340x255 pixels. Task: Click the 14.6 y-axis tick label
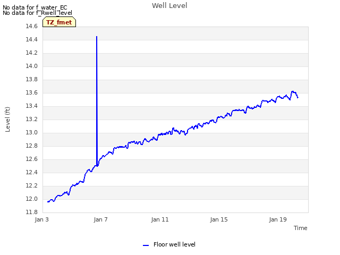click(31, 26)
